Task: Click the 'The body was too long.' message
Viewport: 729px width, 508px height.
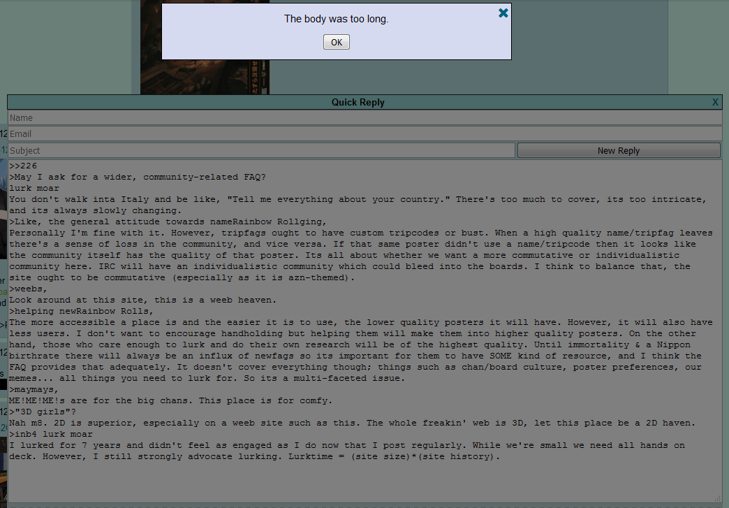Action: (336, 19)
